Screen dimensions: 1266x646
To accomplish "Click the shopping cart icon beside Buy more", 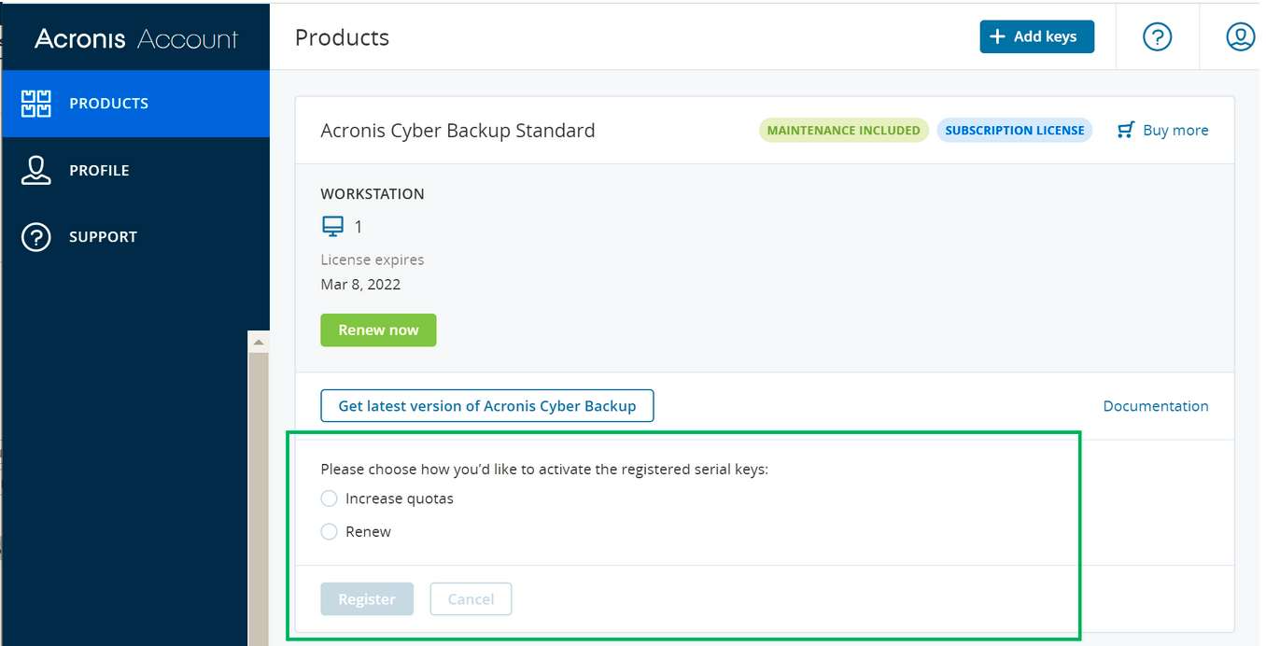I will coord(1126,130).
